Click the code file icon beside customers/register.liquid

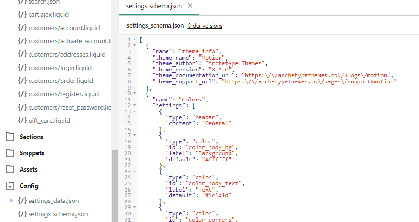[x=22, y=94]
